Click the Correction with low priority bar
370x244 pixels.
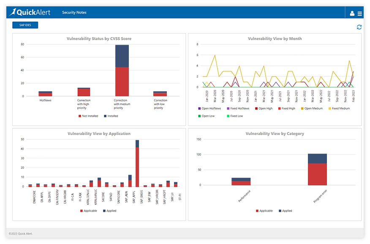point(160,94)
